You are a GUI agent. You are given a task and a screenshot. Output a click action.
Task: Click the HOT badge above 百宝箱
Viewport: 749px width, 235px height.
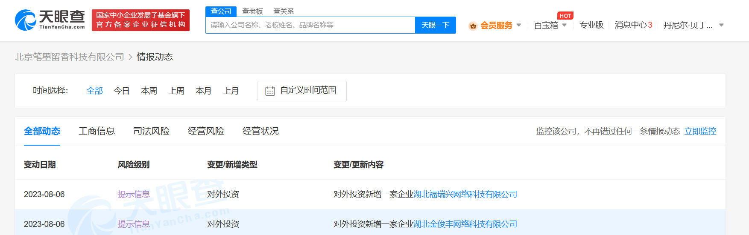click(x=565, y=16)
